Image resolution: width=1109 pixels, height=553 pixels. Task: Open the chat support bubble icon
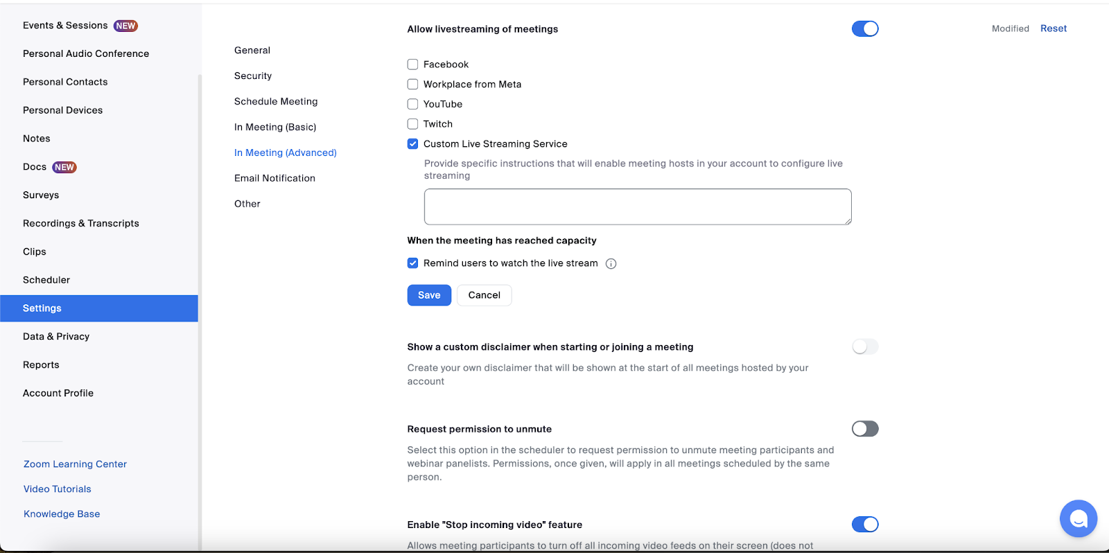tap(1078, 518)
